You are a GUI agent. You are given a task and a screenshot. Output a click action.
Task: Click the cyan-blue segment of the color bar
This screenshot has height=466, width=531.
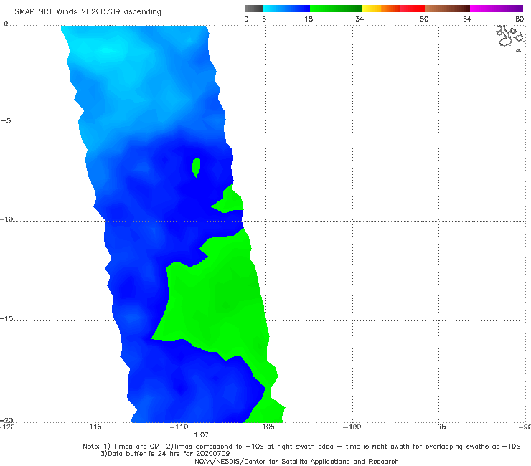click(286, 9)
